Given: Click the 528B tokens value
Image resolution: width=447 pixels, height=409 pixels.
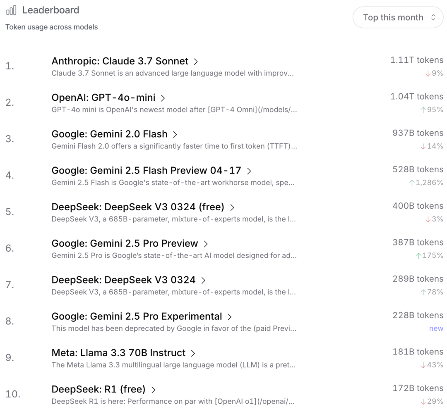Looking at the screenshot, I should point(418,169).
